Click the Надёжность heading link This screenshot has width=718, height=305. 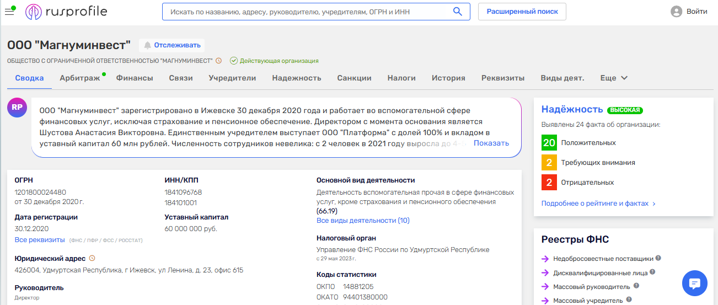point(572,109)
